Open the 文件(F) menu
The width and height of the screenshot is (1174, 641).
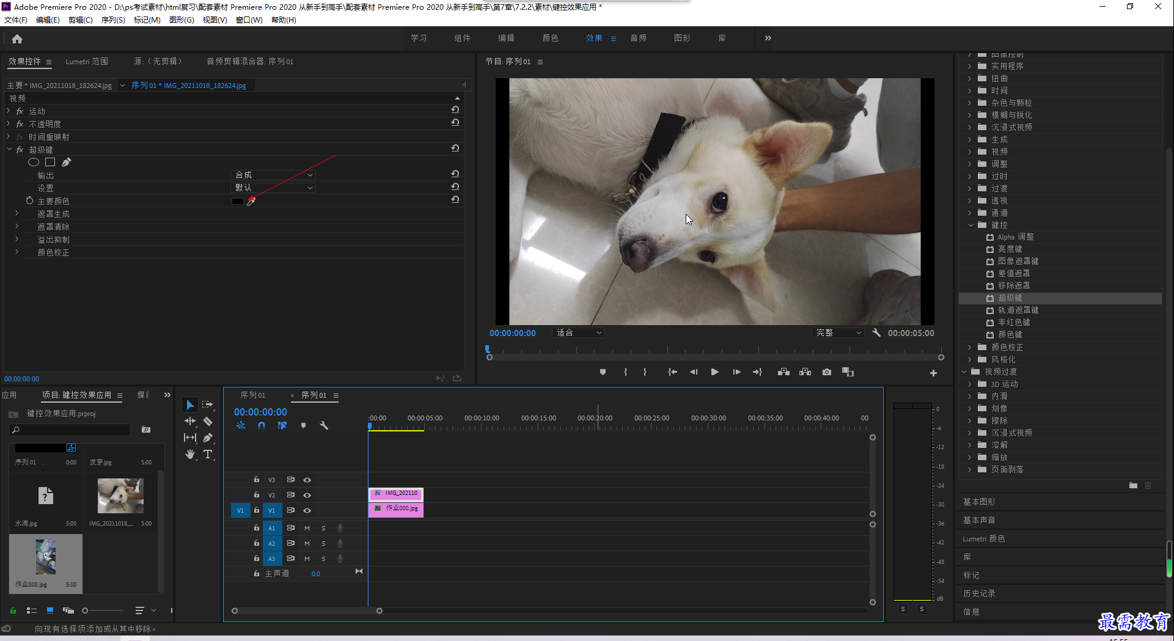16,20
